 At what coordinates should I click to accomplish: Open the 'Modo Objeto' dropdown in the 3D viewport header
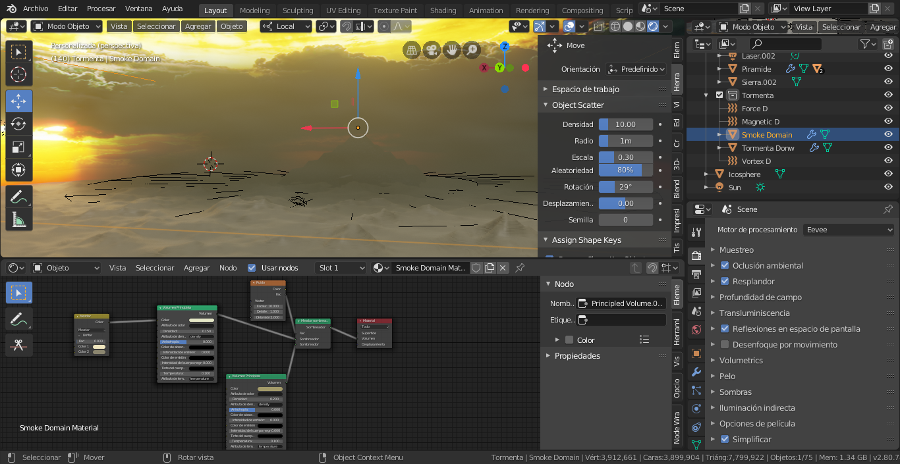click(67, 26)
